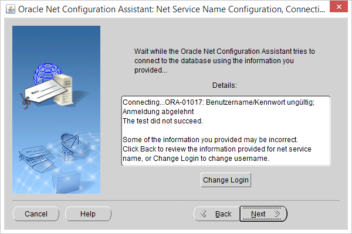Select the ORA-01017 error message line
This screenshot has width=352, height=234.
tap(218, 102)
